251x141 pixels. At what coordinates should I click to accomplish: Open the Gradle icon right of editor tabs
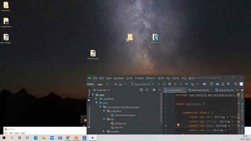pyautogui.click(x=242, y=90)
